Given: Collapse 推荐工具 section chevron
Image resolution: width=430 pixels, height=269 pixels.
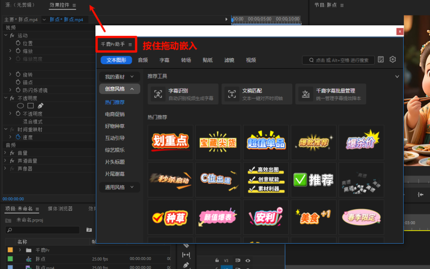Looking at the screenshot, I should point(397,77).
